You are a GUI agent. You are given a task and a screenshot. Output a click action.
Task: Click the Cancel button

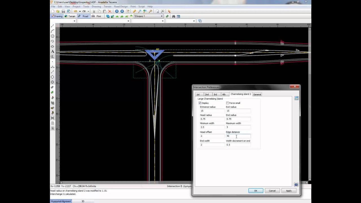click(x=272, y=191)
